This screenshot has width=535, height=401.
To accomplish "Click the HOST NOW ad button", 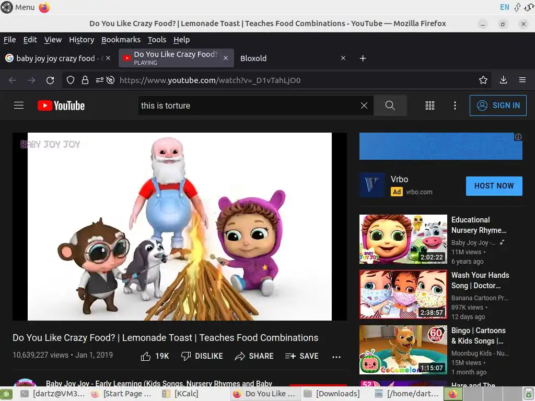I will 494,186.
